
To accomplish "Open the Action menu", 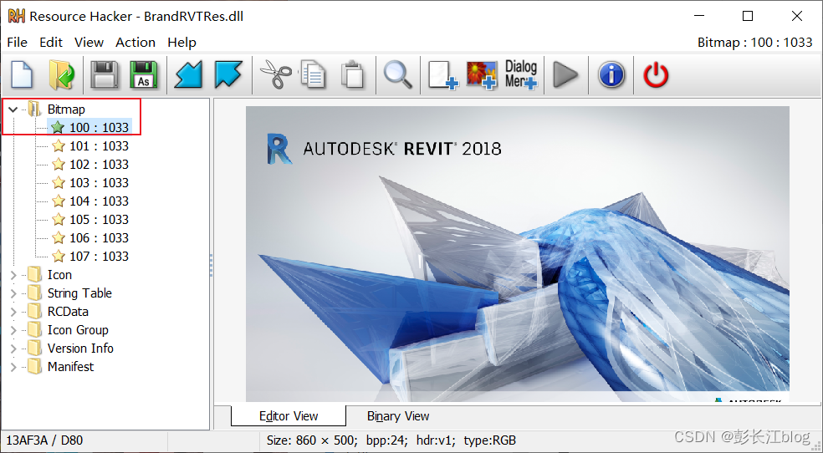I will coord(135,43).
